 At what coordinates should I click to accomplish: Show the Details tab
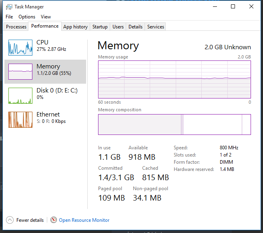pos(135,27)
